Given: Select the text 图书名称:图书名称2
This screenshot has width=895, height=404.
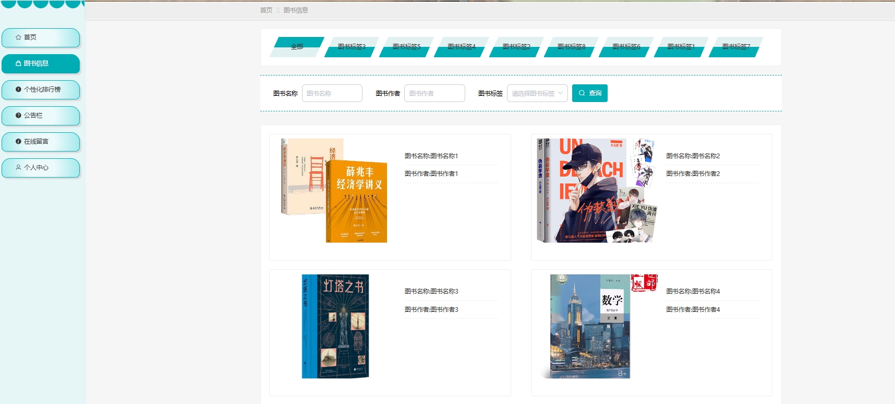Looking at the screenshot, I should tap(693, 156).
